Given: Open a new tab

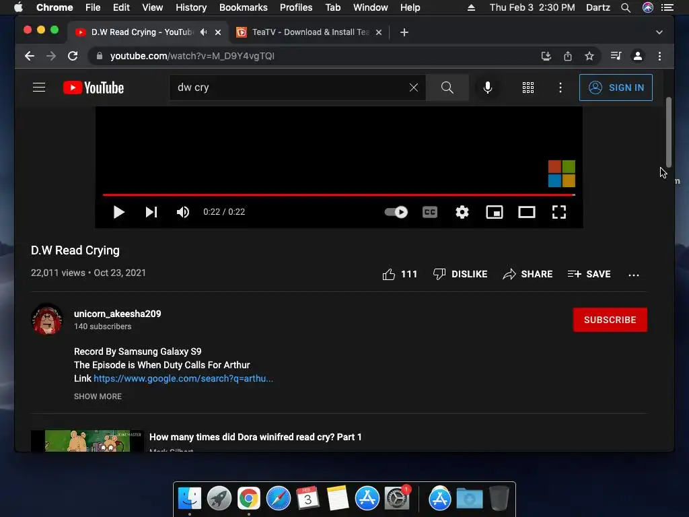Looking at the screenshot, I should click(404, 32).
